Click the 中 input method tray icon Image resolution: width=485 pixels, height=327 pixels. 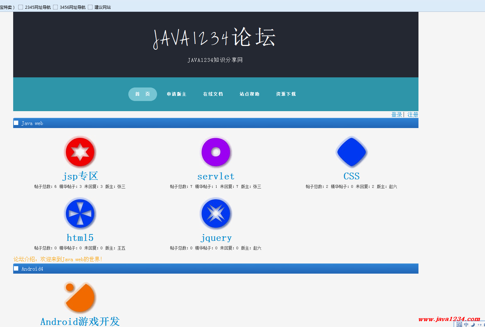click(466, 325)
